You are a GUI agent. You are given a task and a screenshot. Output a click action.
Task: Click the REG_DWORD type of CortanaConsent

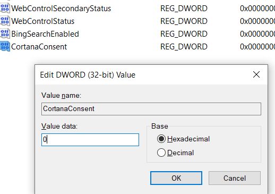tap(184, 47)
